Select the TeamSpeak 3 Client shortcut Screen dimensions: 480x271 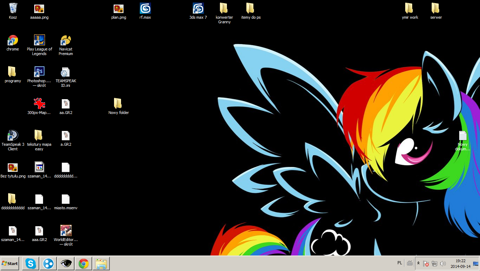click(x=13, y=140)
